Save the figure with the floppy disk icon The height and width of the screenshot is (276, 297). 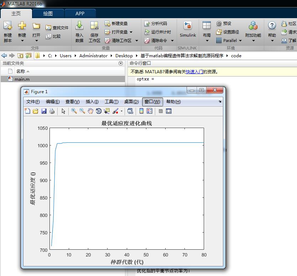(44, 111)
